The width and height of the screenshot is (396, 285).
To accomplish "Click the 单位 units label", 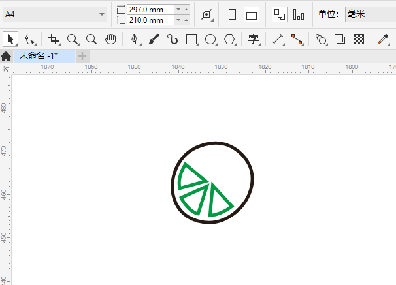I will click(328, 14).
